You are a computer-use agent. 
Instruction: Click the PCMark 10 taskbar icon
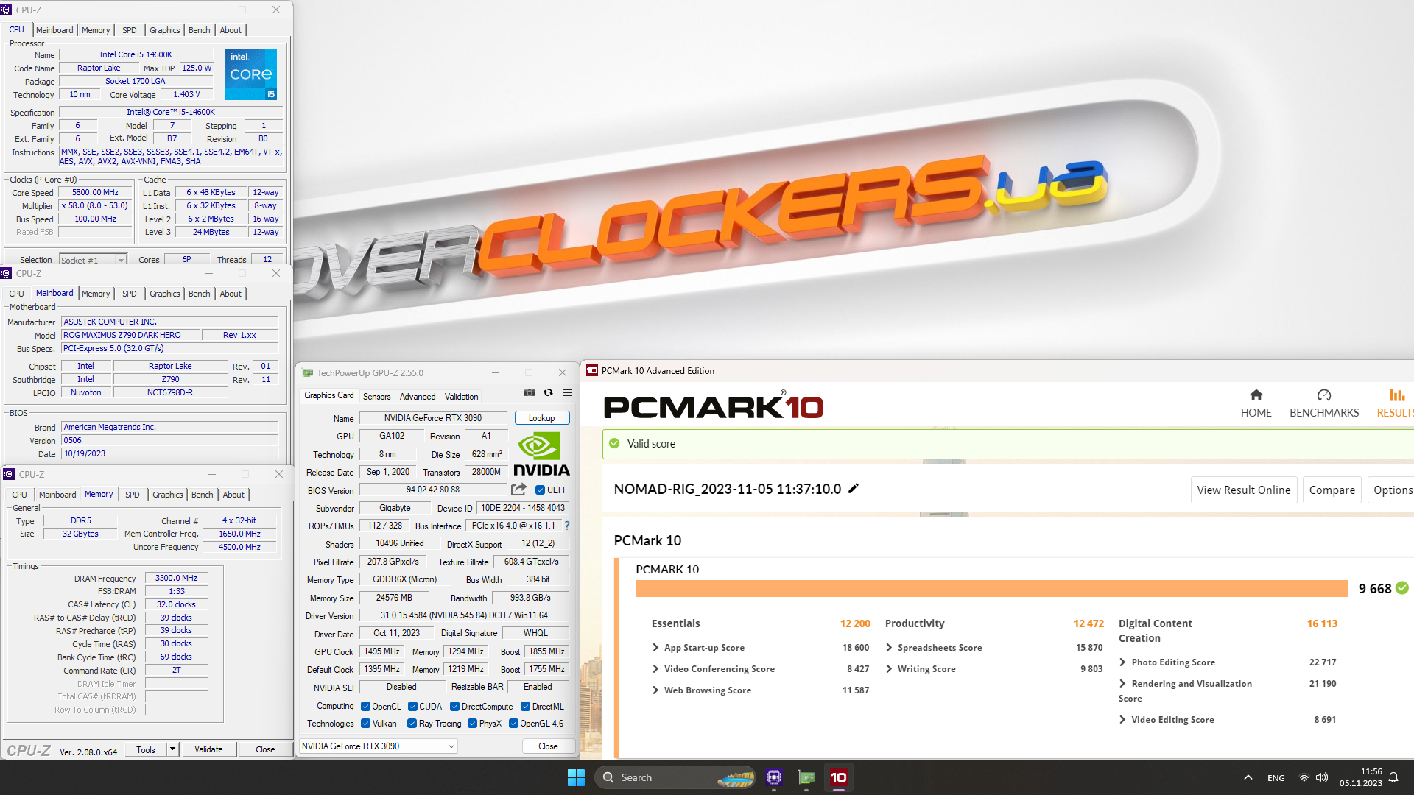pos(839,777)
